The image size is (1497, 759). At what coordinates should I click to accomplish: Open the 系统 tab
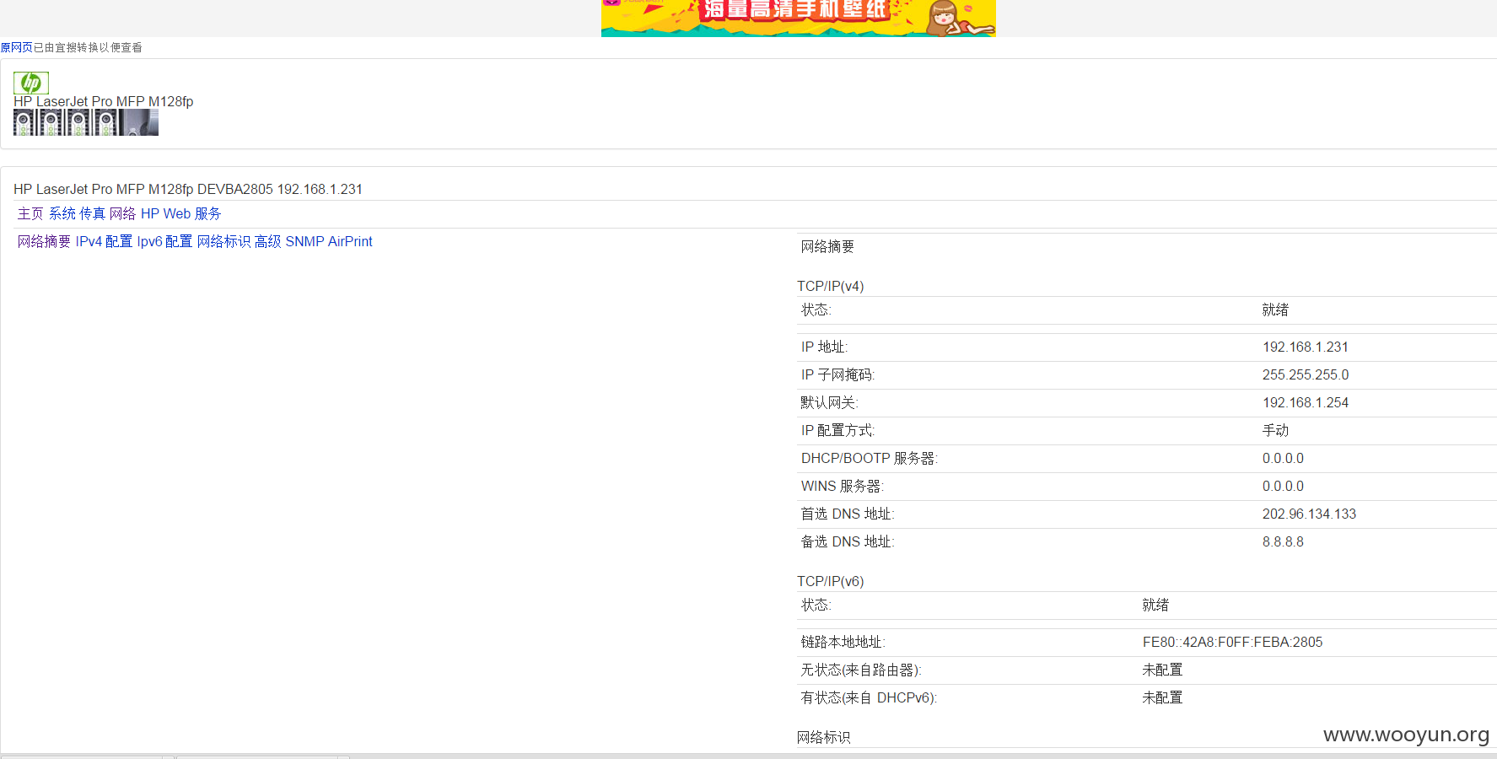coord(62,214)
